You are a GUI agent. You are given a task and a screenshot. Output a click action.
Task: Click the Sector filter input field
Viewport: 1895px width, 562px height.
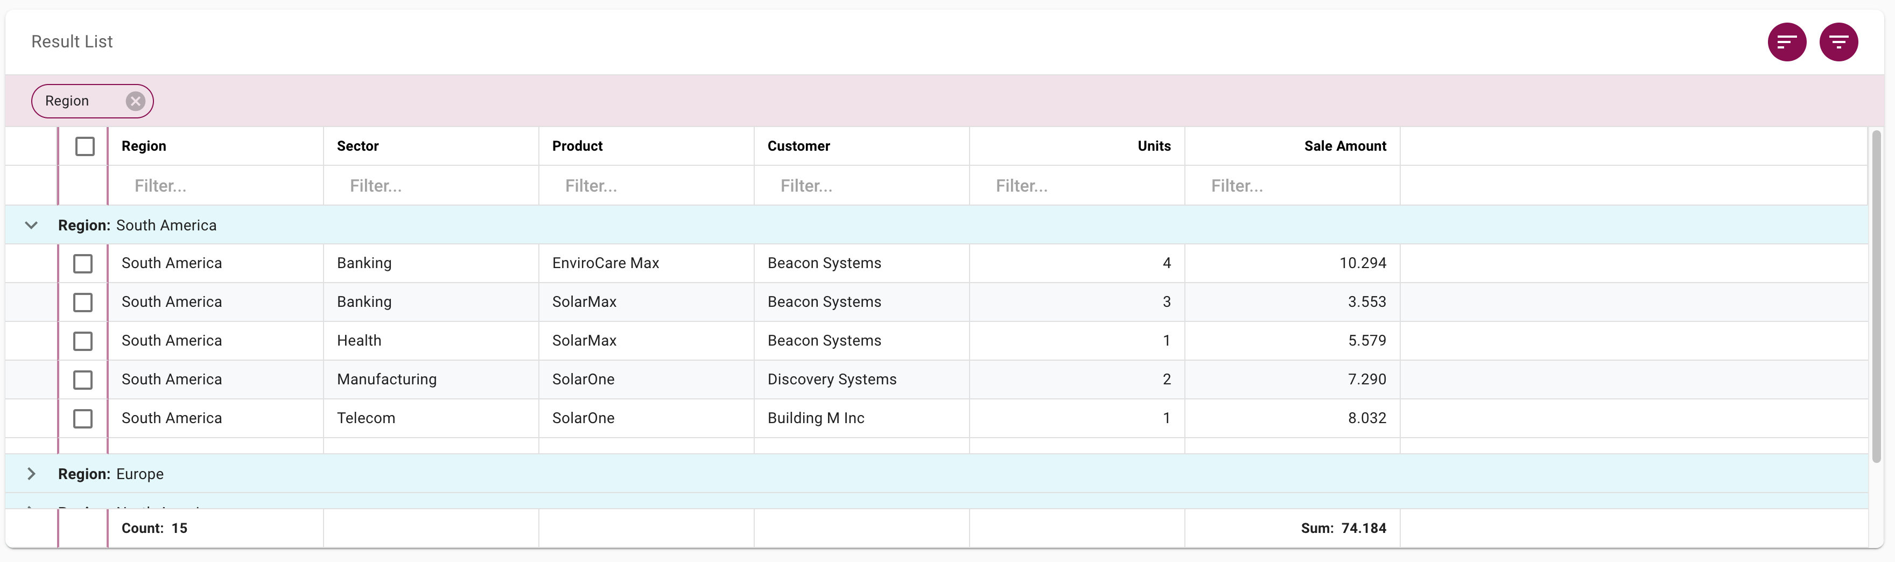pos(430,185)
